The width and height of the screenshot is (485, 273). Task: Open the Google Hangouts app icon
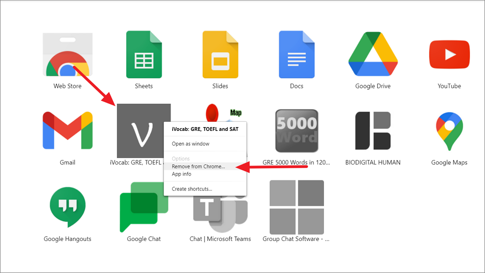pyautogui.click(x=67, y=207)
